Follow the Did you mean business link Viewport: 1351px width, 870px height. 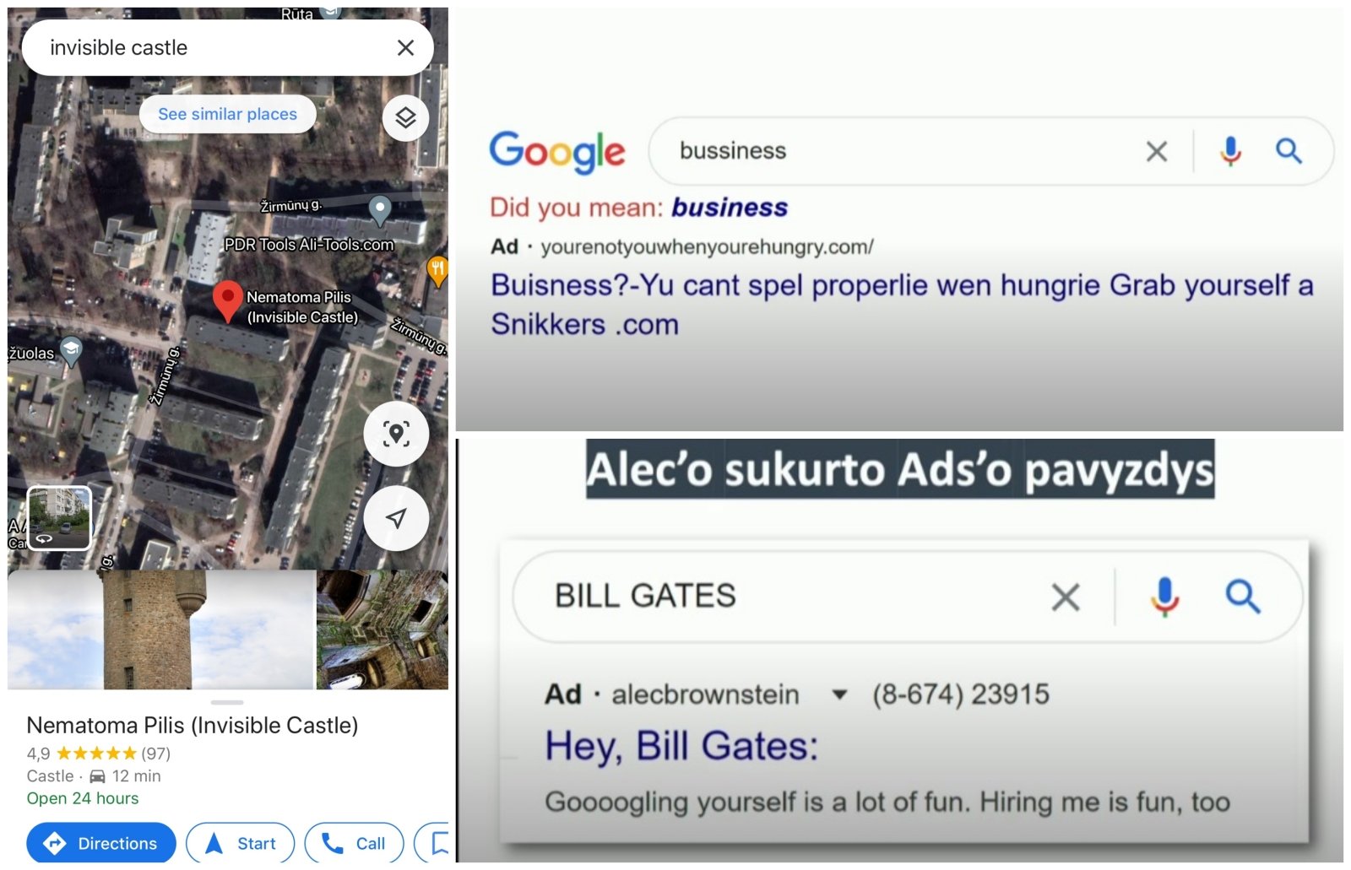730,208
